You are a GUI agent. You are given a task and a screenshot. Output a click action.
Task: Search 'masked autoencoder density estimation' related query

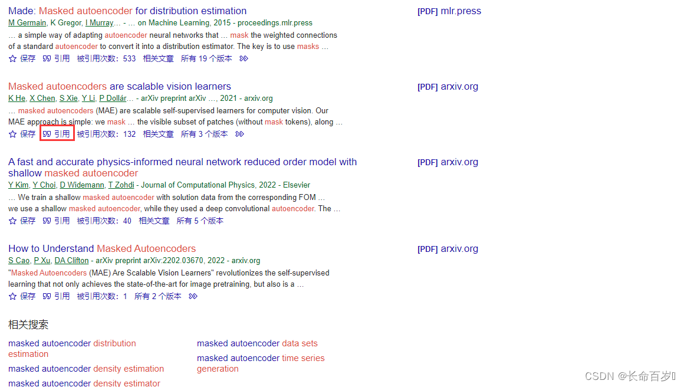pos(86,369)
